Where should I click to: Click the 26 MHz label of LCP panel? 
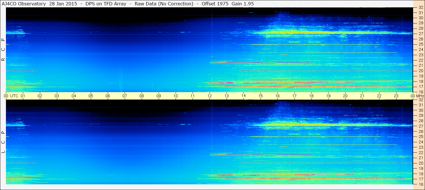(421, 131)
